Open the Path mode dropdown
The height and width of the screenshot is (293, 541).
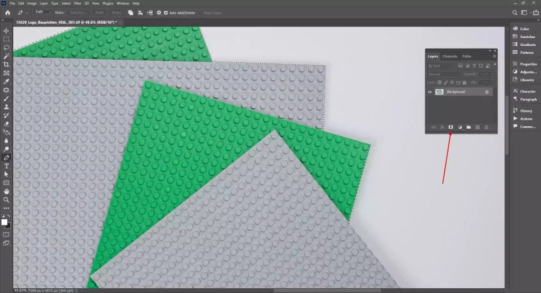pyautogui.click(x=43, y=12)
